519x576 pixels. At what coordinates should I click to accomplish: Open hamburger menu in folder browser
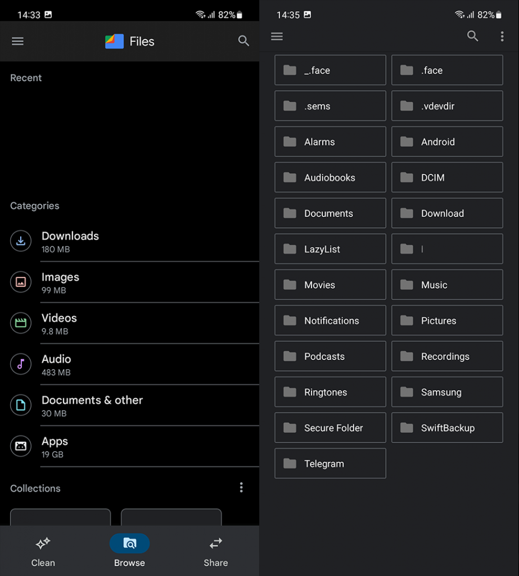click(277, 36)
